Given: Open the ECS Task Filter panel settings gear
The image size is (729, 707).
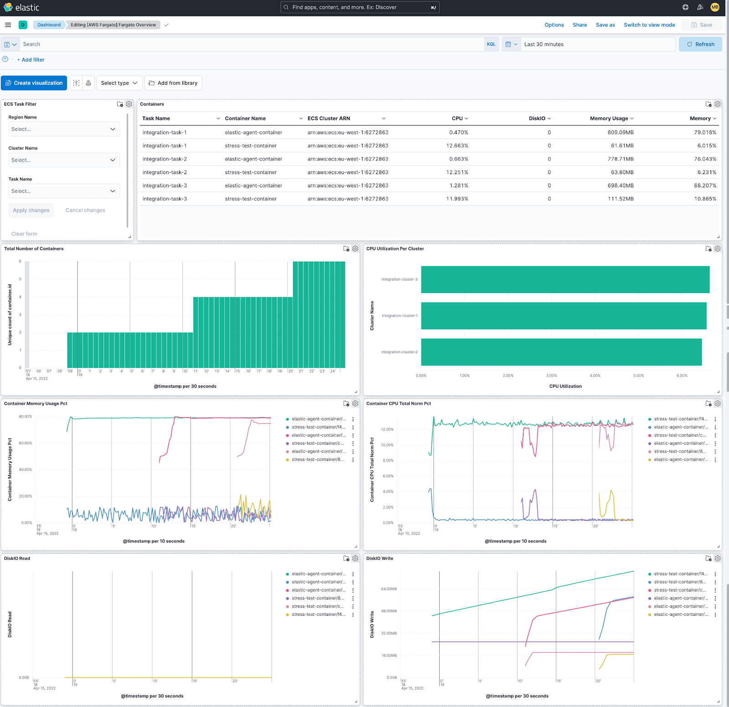Looking at the screenshot, I should 129,104.
